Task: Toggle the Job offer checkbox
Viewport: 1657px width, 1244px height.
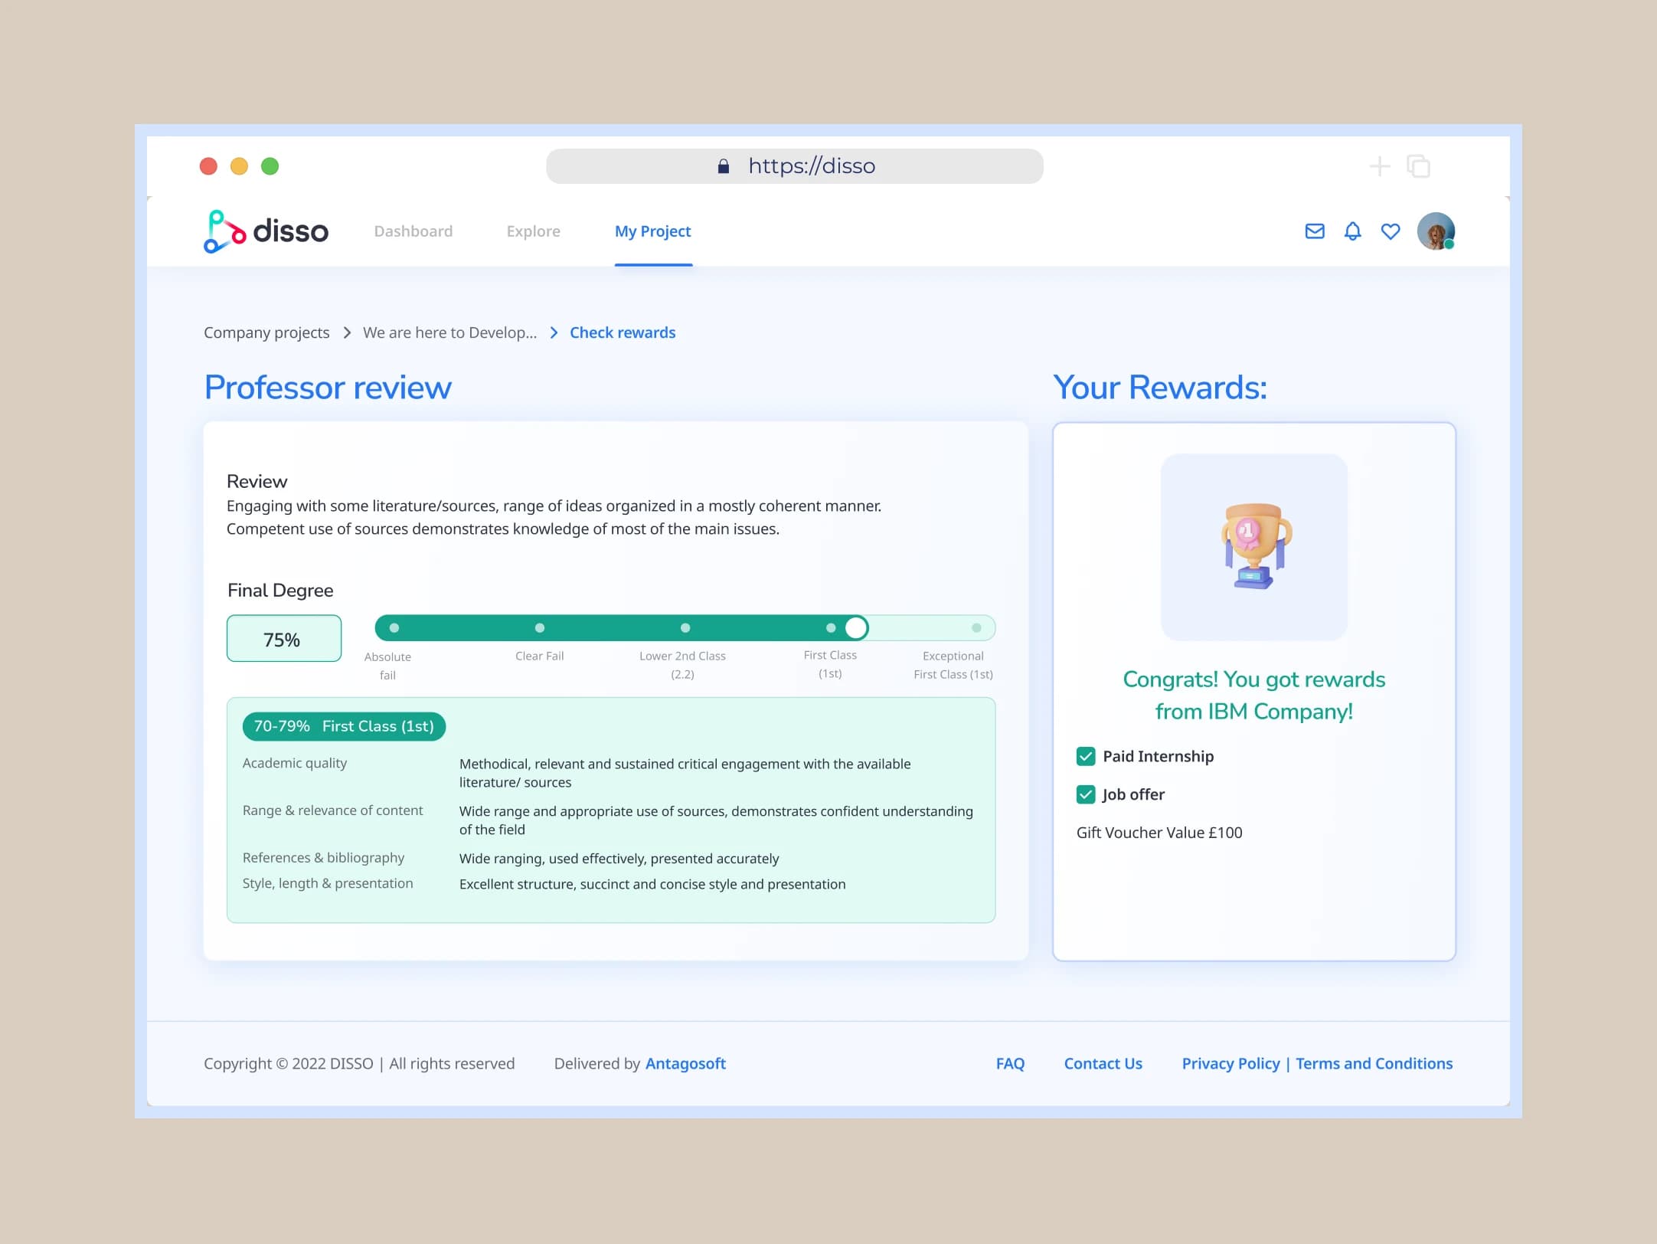Action: coord(1086,794)
